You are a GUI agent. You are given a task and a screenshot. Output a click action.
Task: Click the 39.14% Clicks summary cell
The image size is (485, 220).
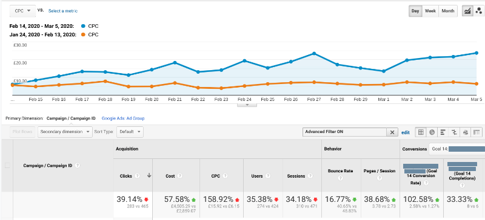coord(132,205)
